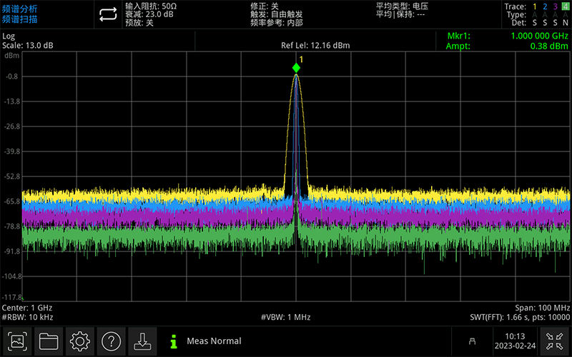Click the Span 100 MHz label
This screenshot has width=572, height=357.
pyautogui.click(x=542, y=307)
